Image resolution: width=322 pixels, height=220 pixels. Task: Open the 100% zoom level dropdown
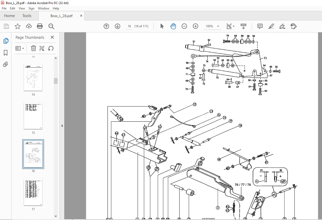click(x=212, y=26)
